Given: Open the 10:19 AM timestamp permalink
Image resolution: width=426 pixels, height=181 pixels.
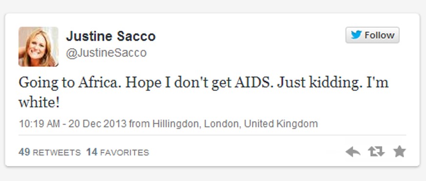Looking at the screenshot, I should pyautogui.click(x=39, y=124).
